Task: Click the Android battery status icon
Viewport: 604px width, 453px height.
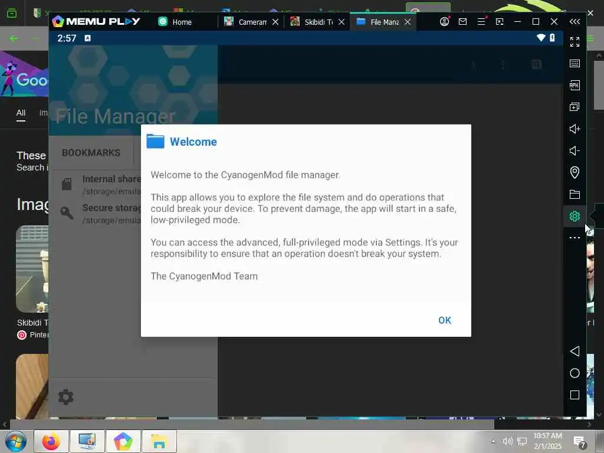Action: (552, 37)
